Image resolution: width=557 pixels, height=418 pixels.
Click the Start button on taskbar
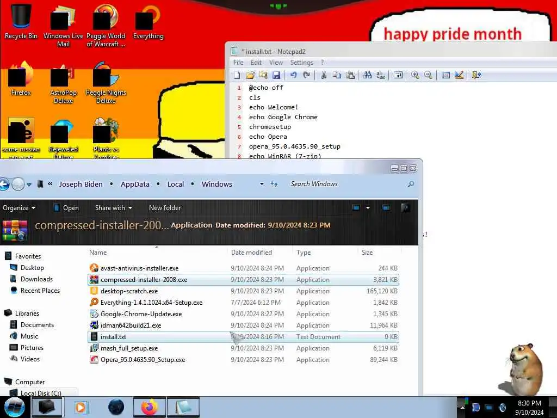[14, 407]
